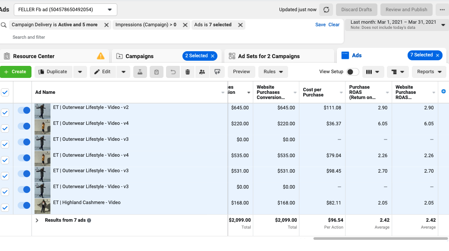Viewport: 449px width, 251px height.
Task: Open the date range dropdown
Action: click(397, 25)
